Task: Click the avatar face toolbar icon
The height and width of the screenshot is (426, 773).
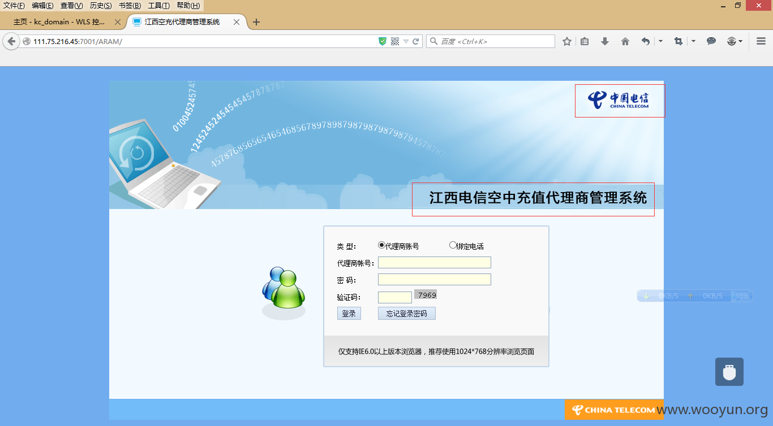Action: coord(732,41)
